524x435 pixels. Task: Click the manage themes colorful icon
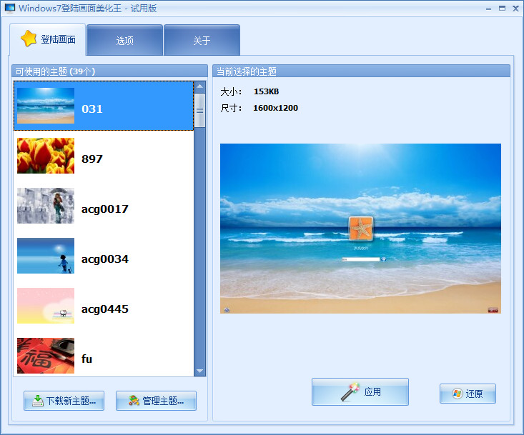coord(134,401)
